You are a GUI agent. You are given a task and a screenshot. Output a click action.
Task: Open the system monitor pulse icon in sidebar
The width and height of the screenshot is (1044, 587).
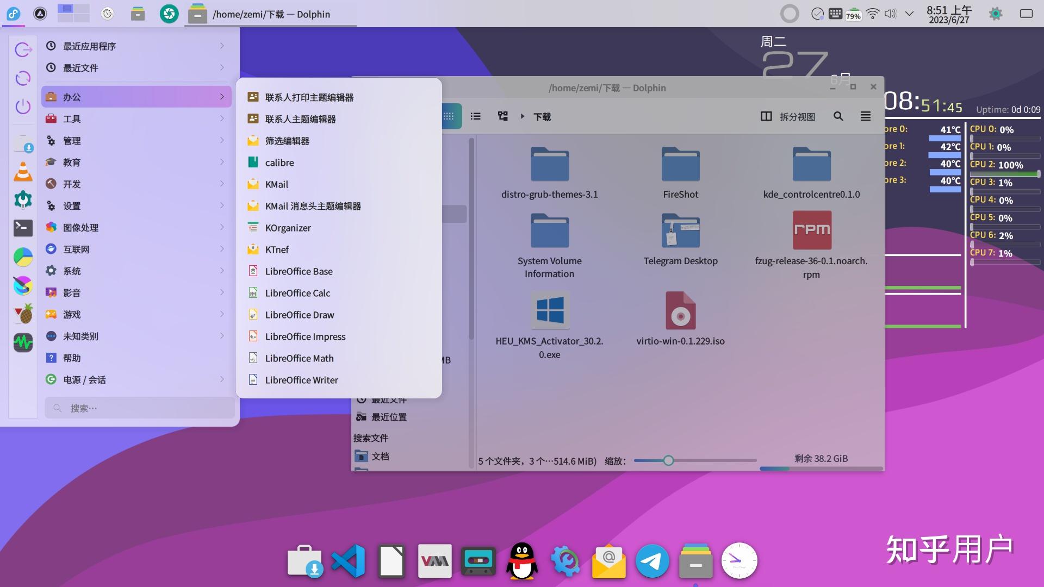[x=23, y=342]
